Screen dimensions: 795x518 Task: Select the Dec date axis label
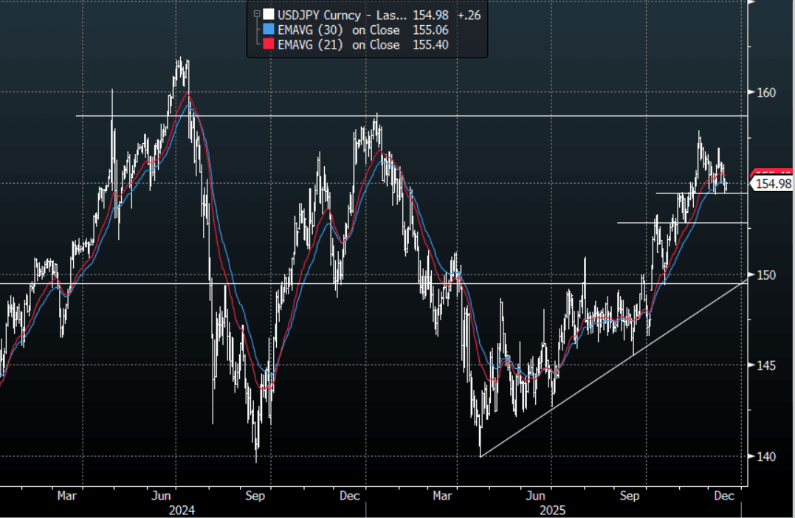(725, 495)
